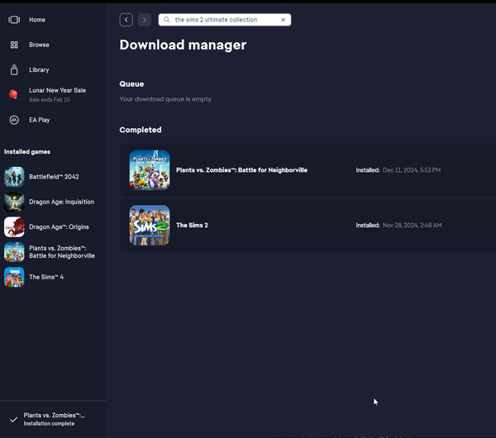Click the installation complete checkmark icon
The height and width of the screenshot is (438, 496).
coord(13,419)
